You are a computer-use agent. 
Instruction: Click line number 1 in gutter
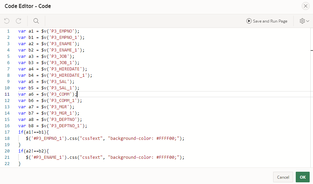coord(8,31)
